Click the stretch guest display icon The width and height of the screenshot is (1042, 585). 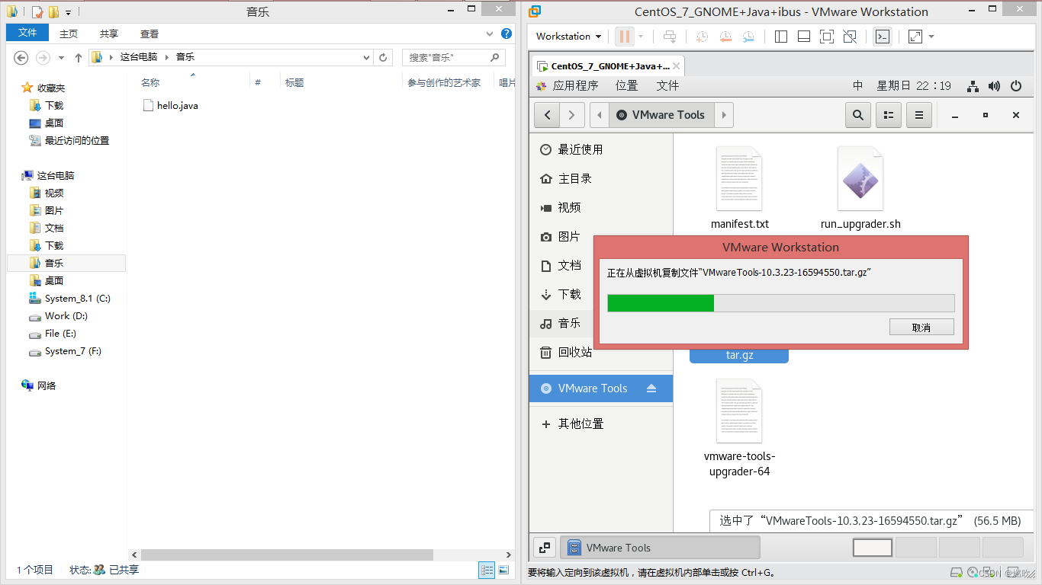pyautogui.click(x=915, y=37)
